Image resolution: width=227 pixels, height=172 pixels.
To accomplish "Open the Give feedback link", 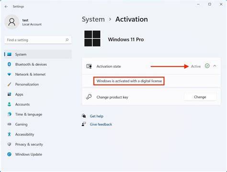I will (101, 124).
